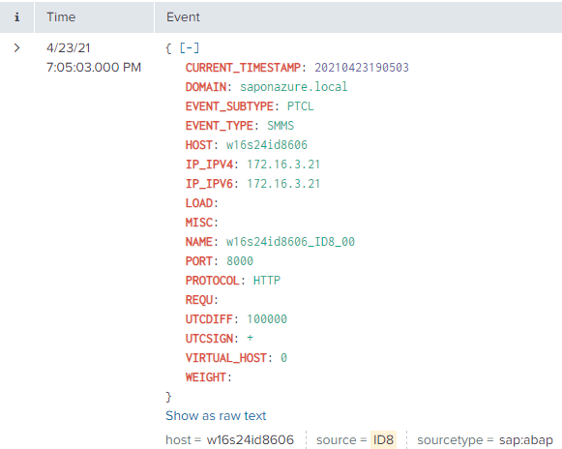Click the CURRENT_TIMESTAMP value 20210423190503

pos(362,68)
